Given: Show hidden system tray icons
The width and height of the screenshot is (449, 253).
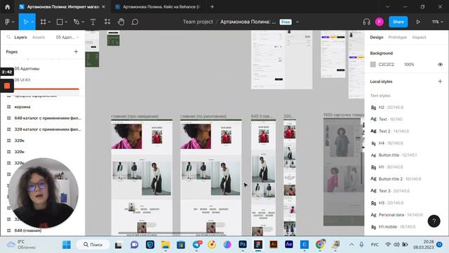Looking at the screenshot, I should click(351, 245).
